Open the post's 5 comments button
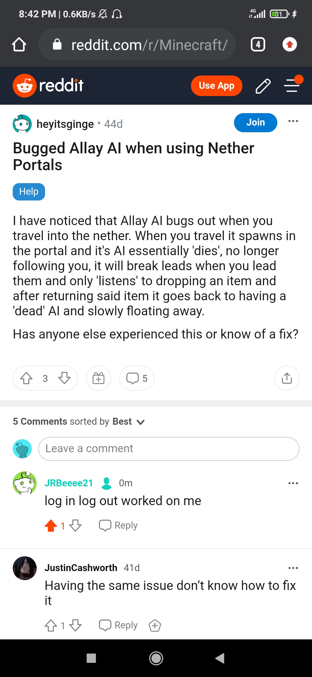This screenshot has width=312, height=677. coord(137,378)
